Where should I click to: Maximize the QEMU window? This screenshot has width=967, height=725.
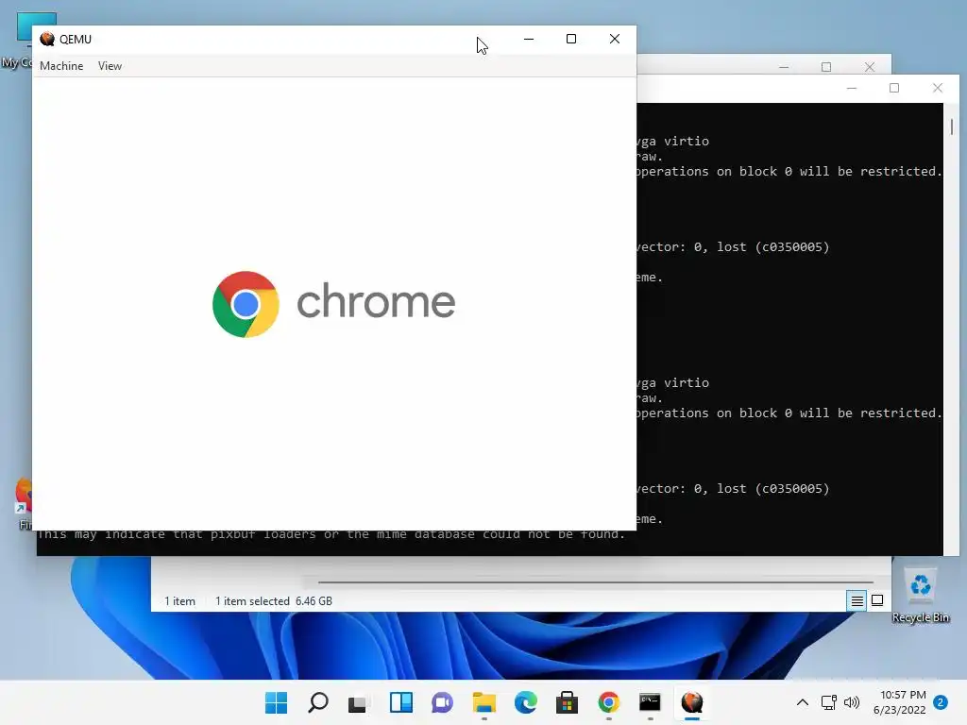571,39
